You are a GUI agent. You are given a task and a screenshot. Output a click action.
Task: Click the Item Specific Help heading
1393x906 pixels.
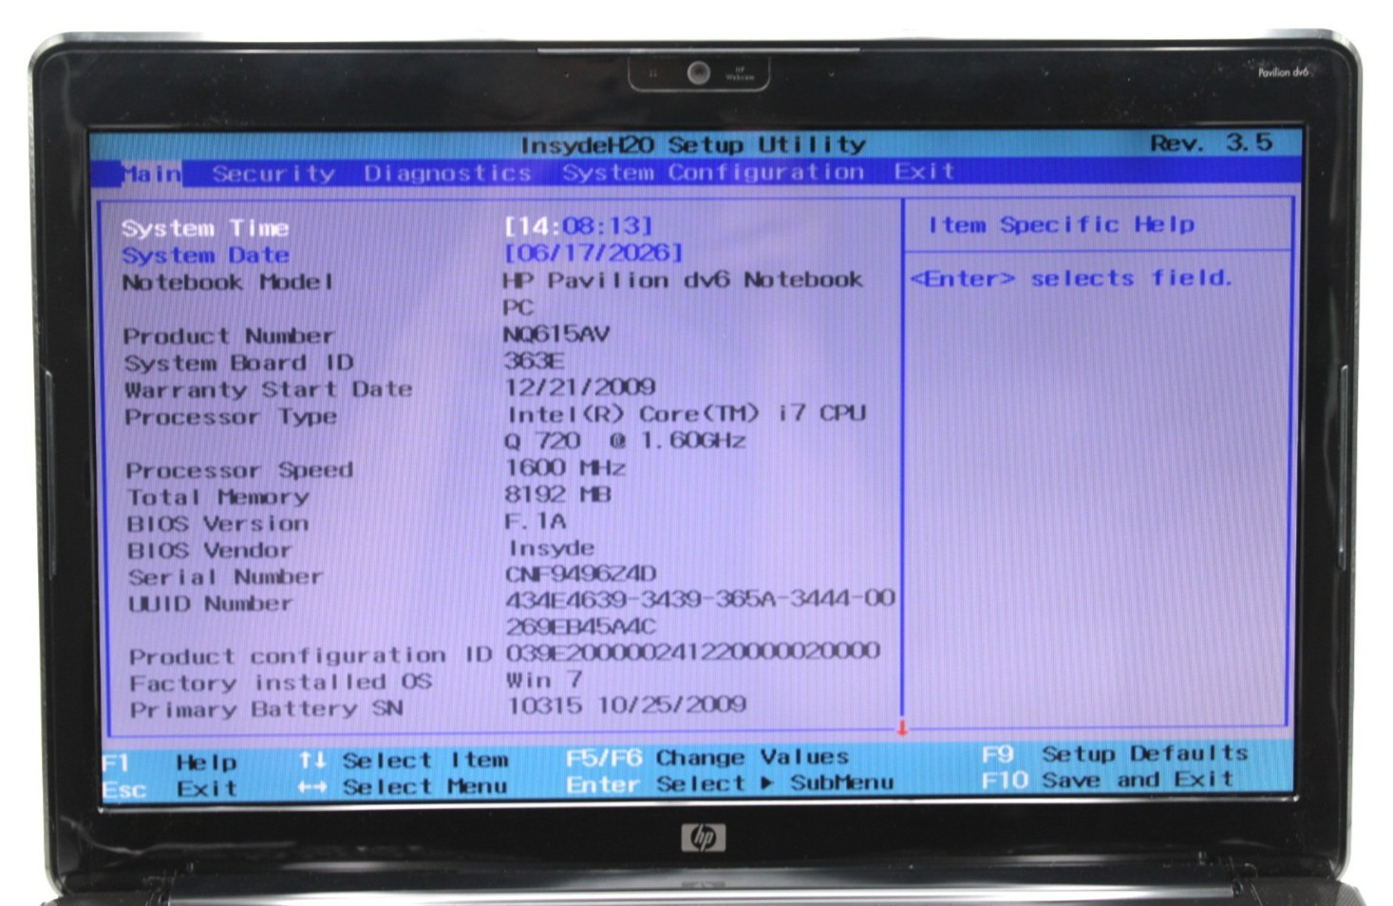pyautogui.click(x=1061, y=225)
